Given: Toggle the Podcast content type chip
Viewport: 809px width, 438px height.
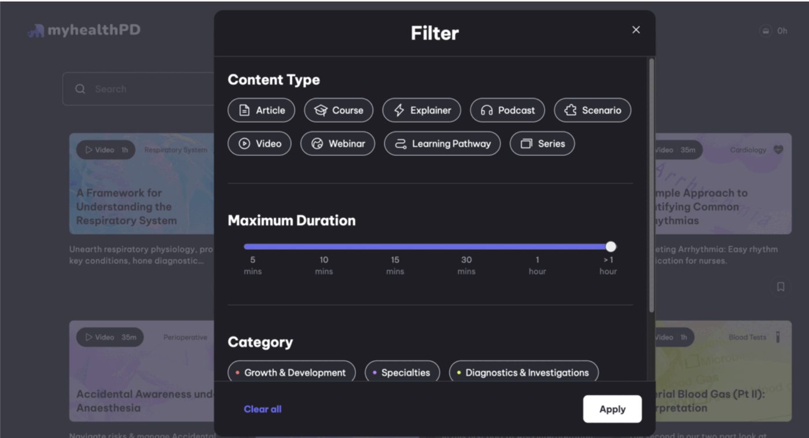Looking at the screenshot, I should point(507,110).
